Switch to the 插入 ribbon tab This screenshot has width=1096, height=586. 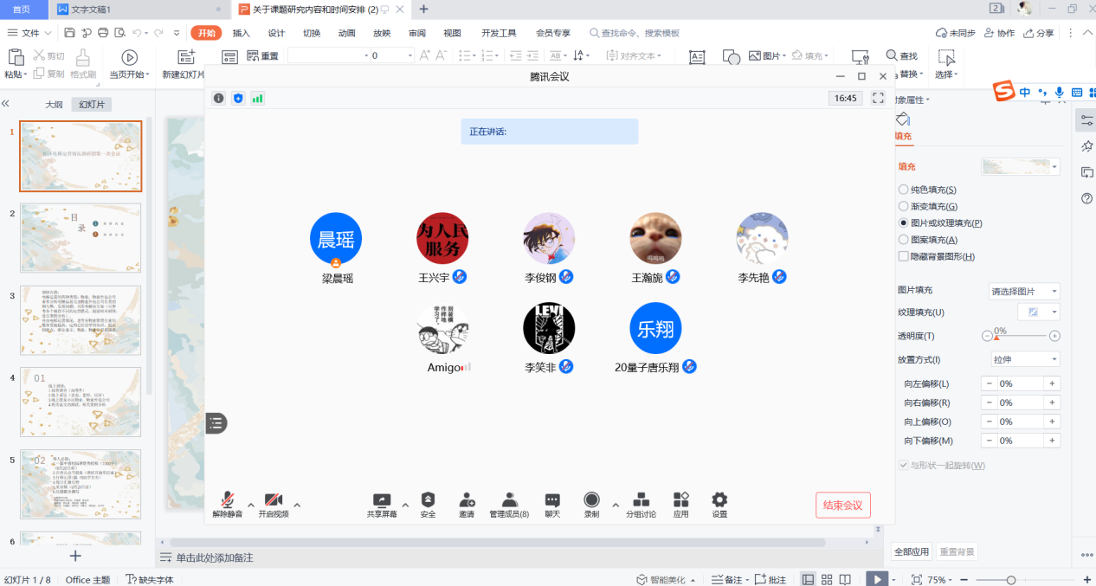[x=242, y=33]
